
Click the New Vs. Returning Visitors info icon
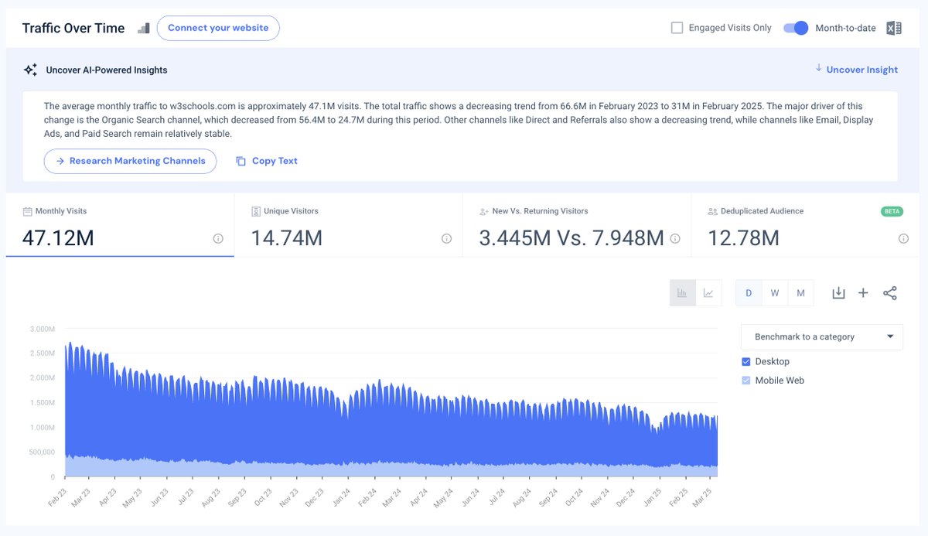coord(675,238)
